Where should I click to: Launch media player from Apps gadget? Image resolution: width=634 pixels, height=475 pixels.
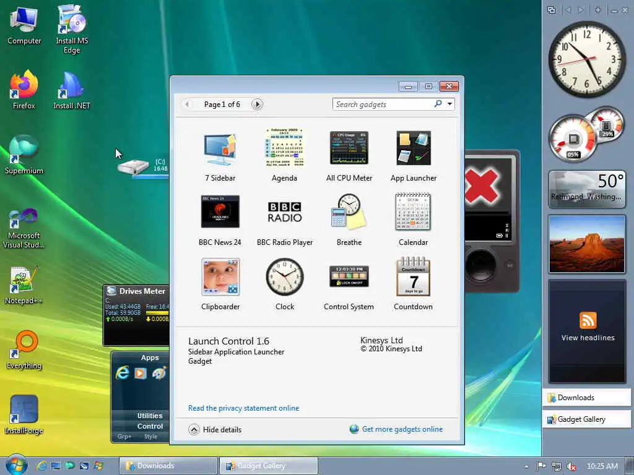[x=141, y=373]
